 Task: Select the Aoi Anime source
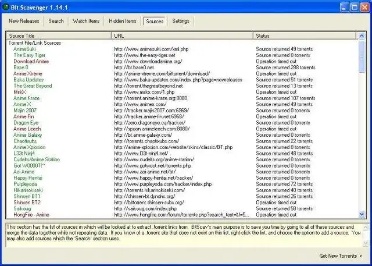click(24, 172)
